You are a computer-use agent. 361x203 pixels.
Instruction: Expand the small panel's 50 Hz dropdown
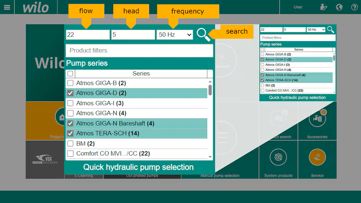(316, 30)
